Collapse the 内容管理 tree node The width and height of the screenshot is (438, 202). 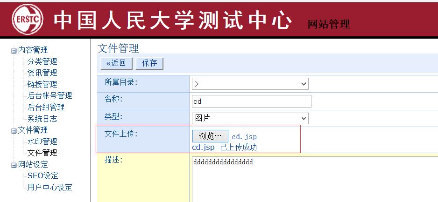(14, 51)
